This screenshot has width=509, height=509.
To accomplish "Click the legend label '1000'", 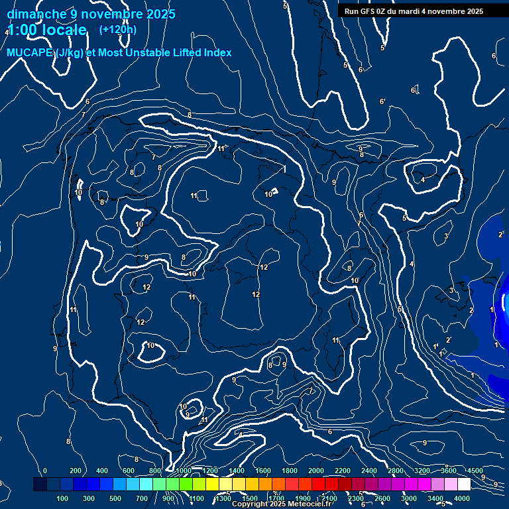I will (x=184, y=471).
